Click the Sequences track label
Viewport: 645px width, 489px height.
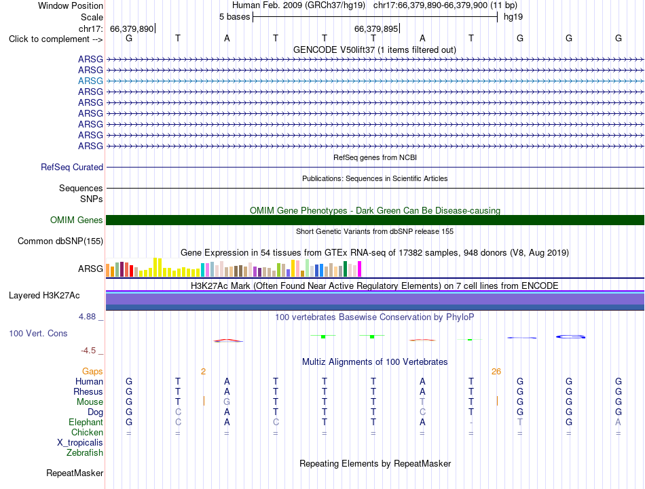pyautogui.click(x=81, y=188)
